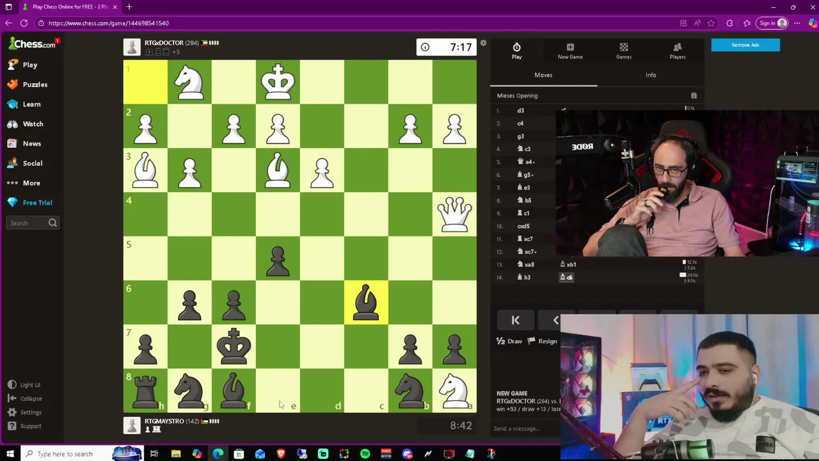Click the browser Sign in button

point(773,23)
